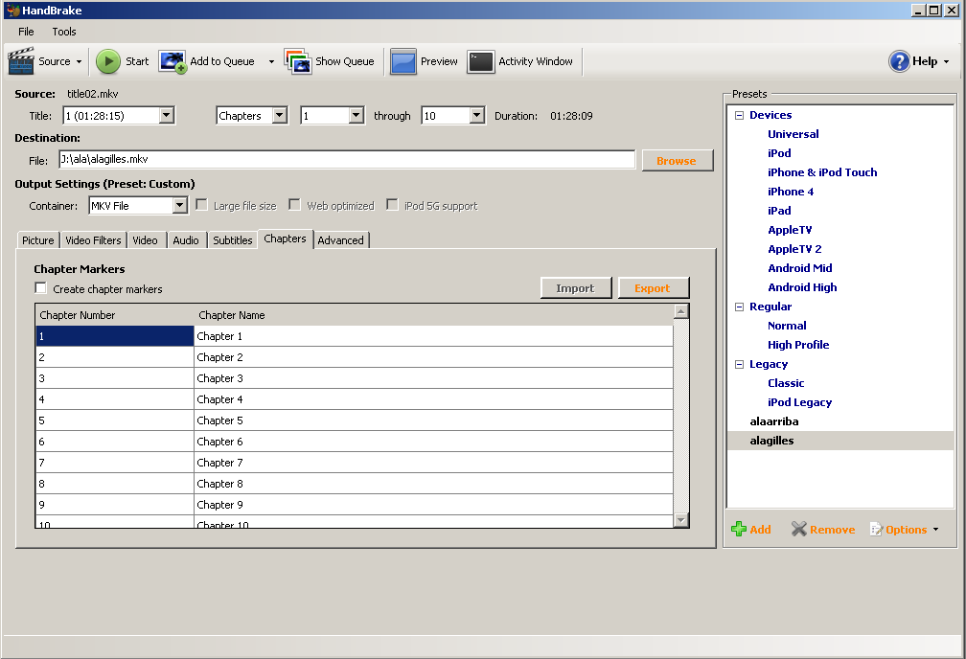Click the Chapter Number column header

click(x=77, y=315)
